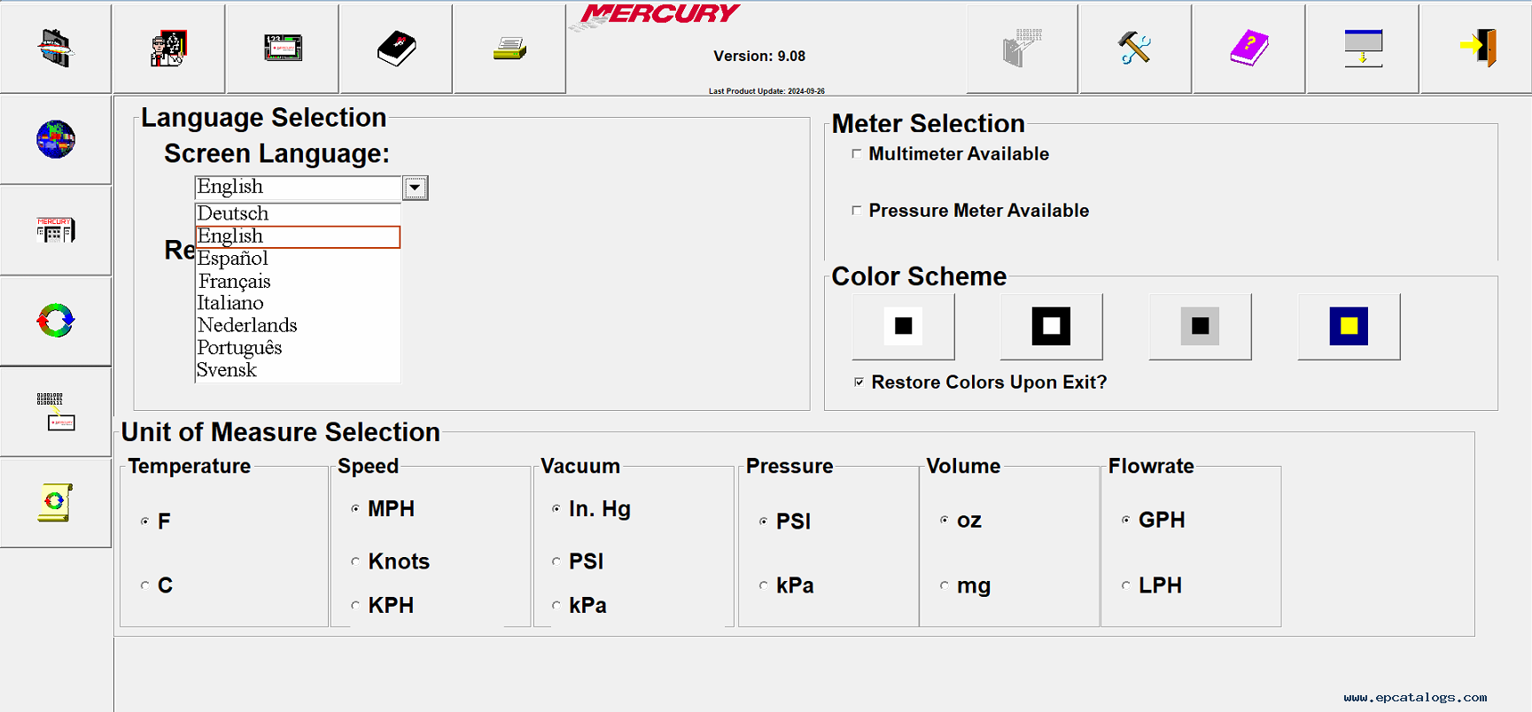Click the exit door icon
This screenshot has width=1532, height=712.
(1477, 48)
